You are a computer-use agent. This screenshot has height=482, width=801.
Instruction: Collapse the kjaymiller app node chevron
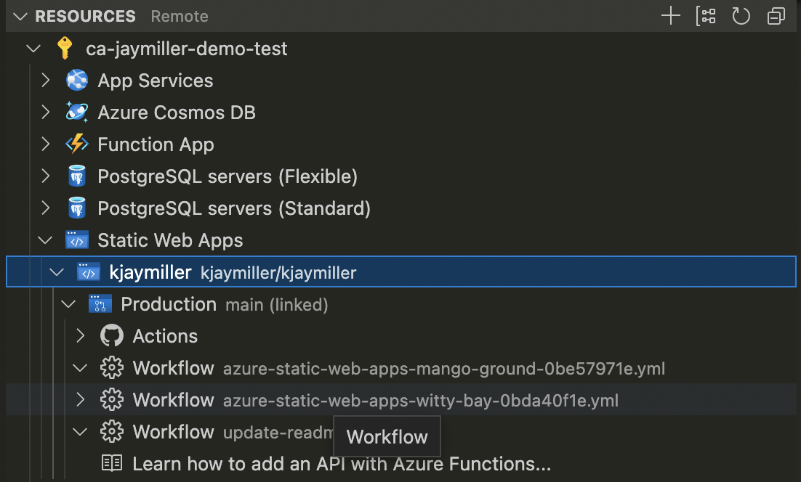click(57, 272)
